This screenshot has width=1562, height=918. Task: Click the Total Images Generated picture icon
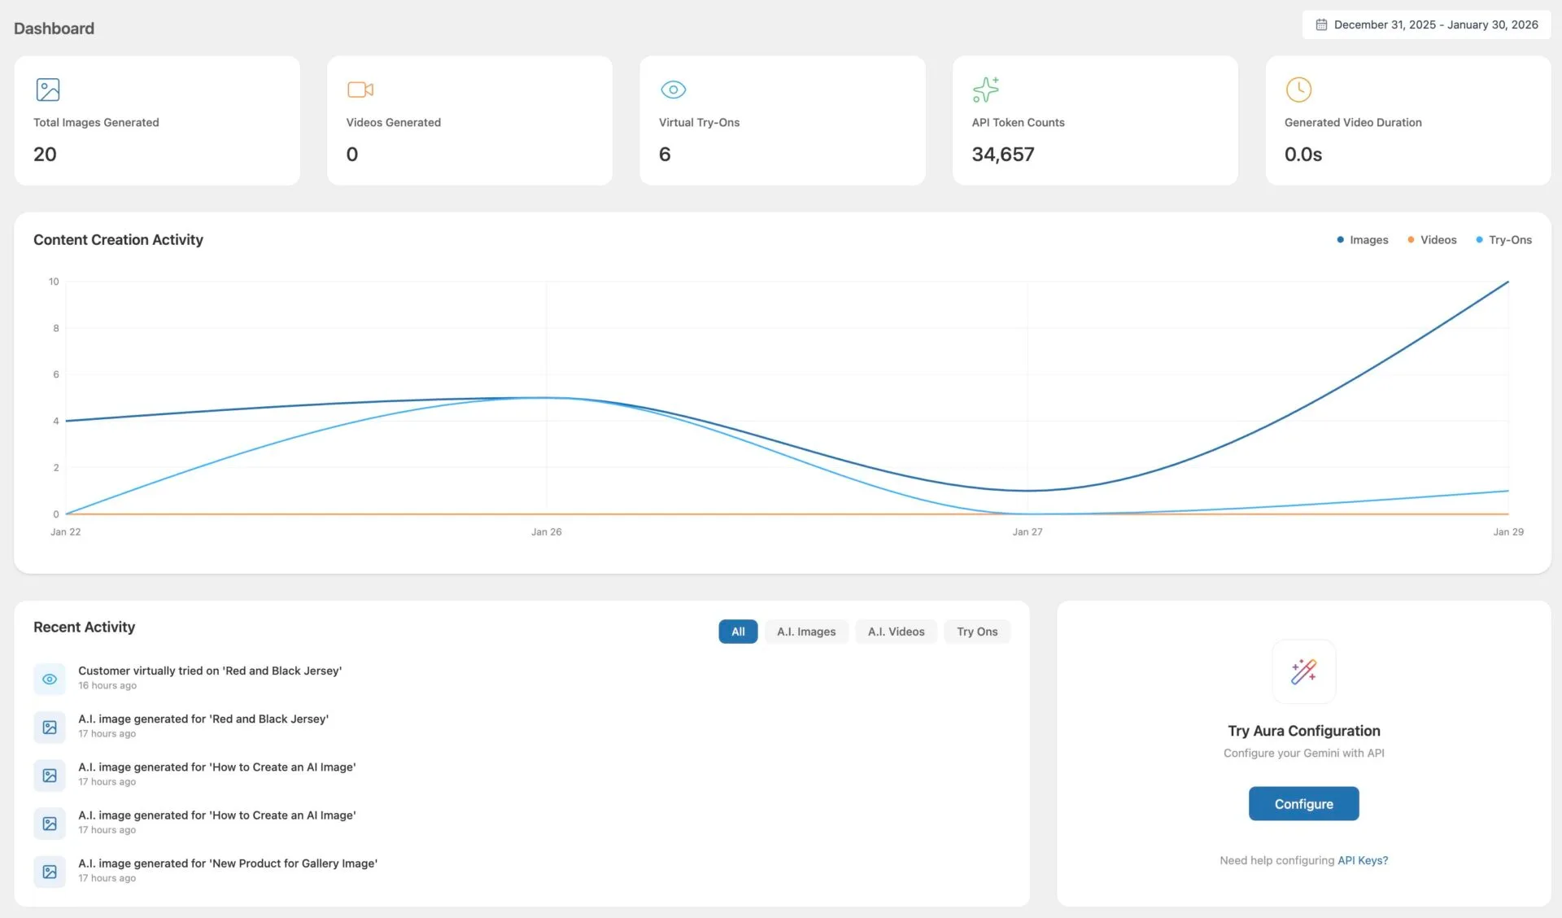[48, 90]
